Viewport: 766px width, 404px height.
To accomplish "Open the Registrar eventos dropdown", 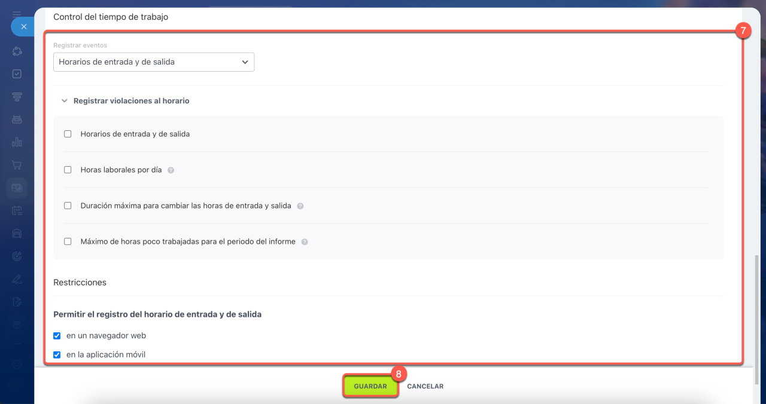I will point(154,62).
